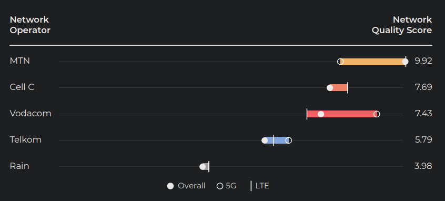
Task: Click Rain's Overall score dot
Action: (x=203, y=167)
